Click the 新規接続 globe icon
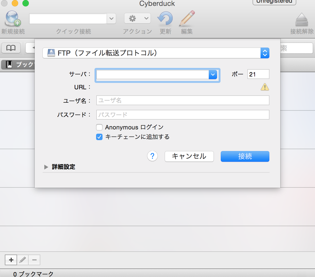Image resolution: width=315 pixels, height=277 pixels. (13, 18)
